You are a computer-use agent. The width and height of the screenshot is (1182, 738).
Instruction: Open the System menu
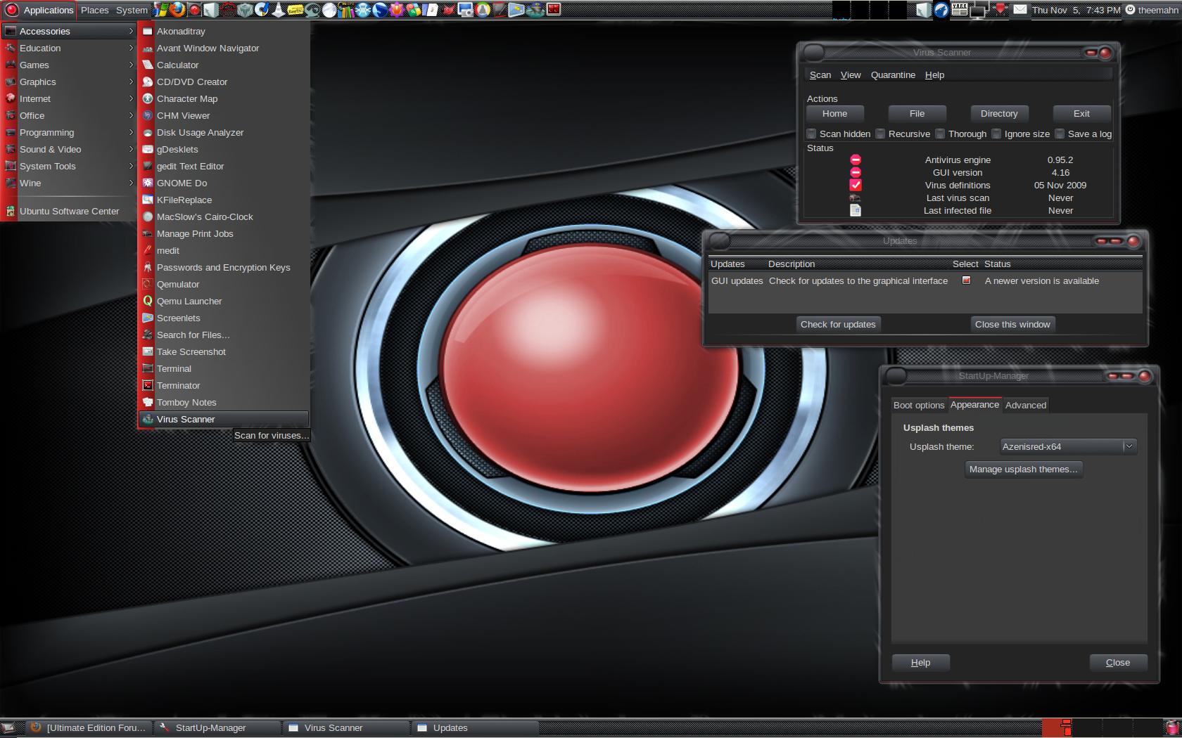pos(132,10)
